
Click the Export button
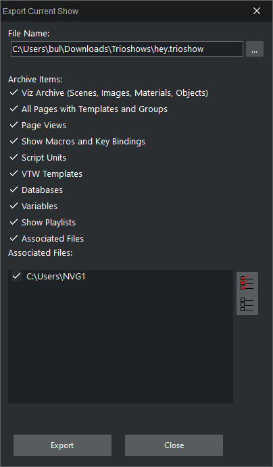62,445
